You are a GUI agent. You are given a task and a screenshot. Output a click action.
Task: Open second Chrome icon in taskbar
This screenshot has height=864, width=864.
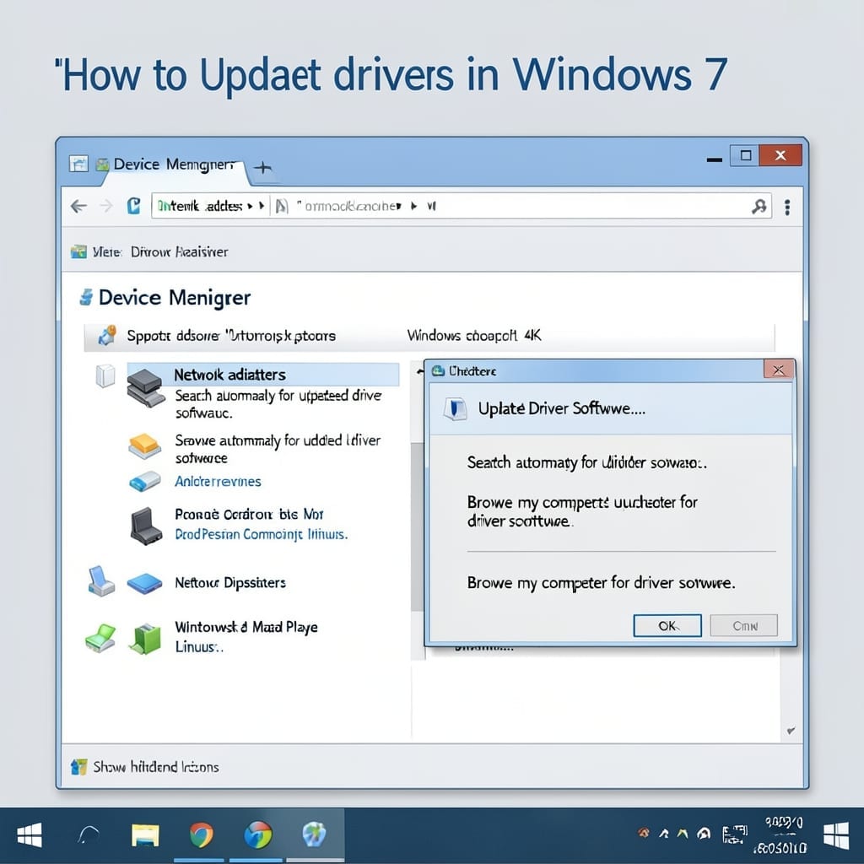point(258,835)
